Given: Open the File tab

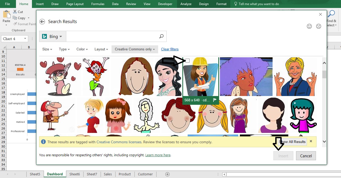Looking at the screenshot, I should coord(7,4).
